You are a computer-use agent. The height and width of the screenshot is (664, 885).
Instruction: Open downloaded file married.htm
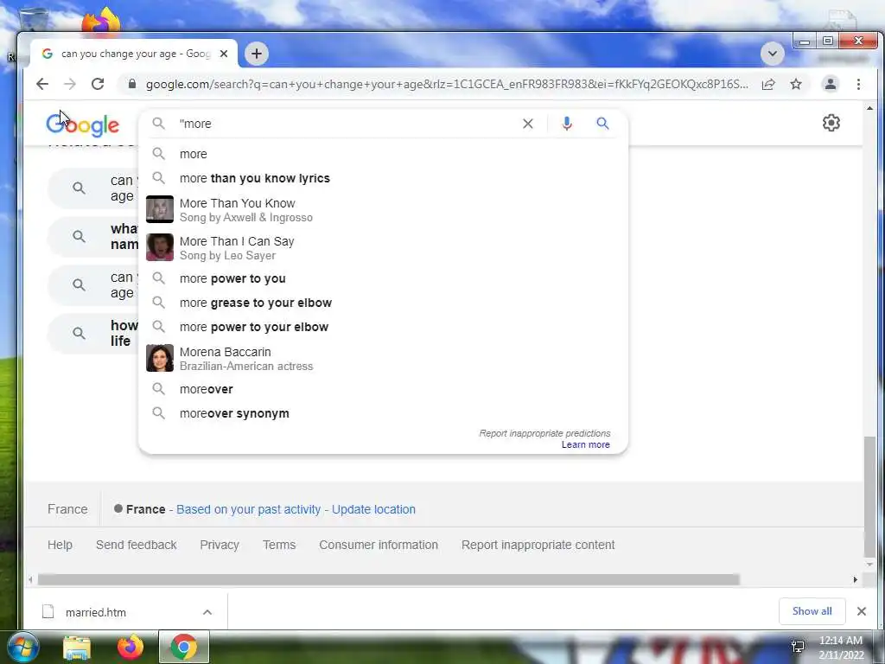click(x=95, y=612)
